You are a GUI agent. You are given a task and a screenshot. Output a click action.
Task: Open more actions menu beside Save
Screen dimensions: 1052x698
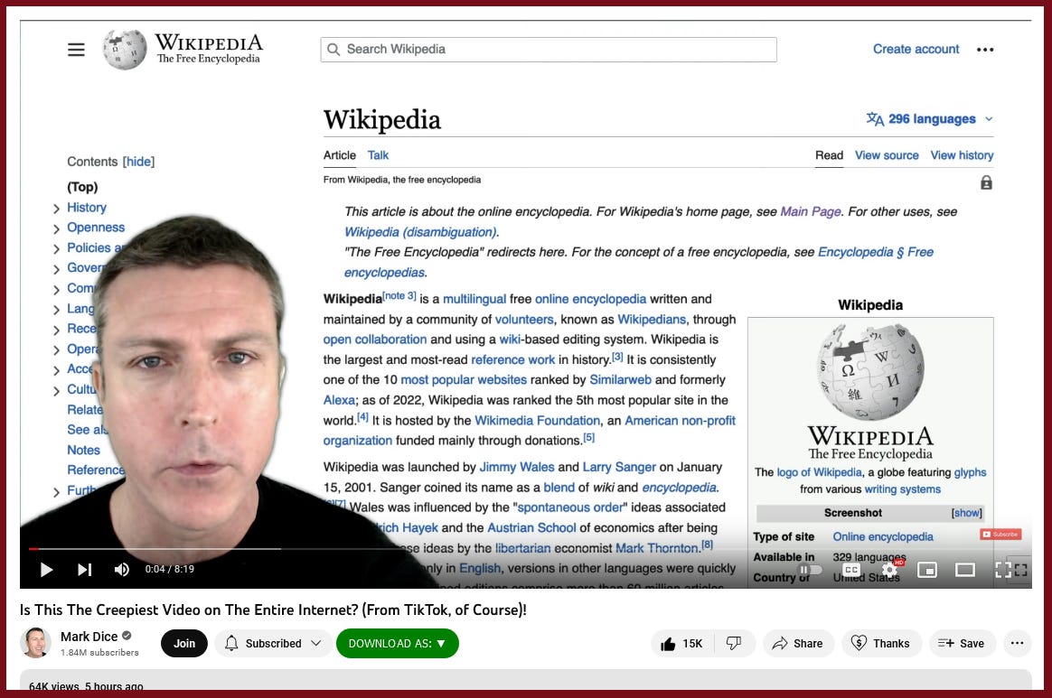click(1017, 644)
